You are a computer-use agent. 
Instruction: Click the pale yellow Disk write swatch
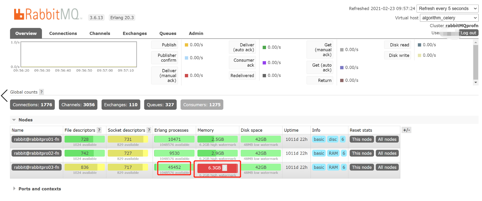[419, 55]
